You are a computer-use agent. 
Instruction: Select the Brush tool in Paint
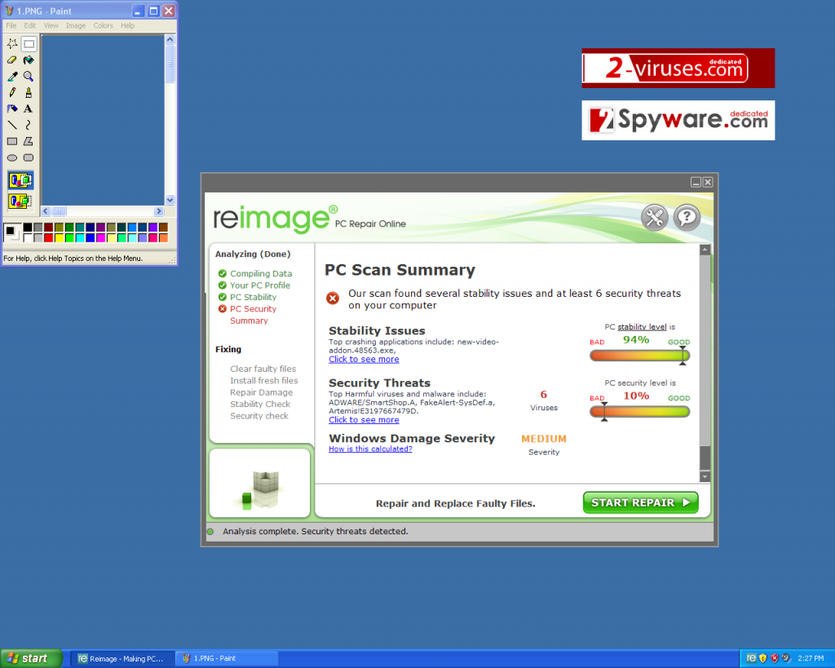point(29,93)
